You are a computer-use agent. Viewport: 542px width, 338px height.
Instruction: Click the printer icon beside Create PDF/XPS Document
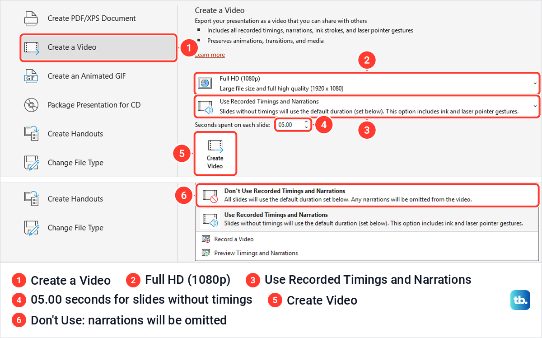31,19
